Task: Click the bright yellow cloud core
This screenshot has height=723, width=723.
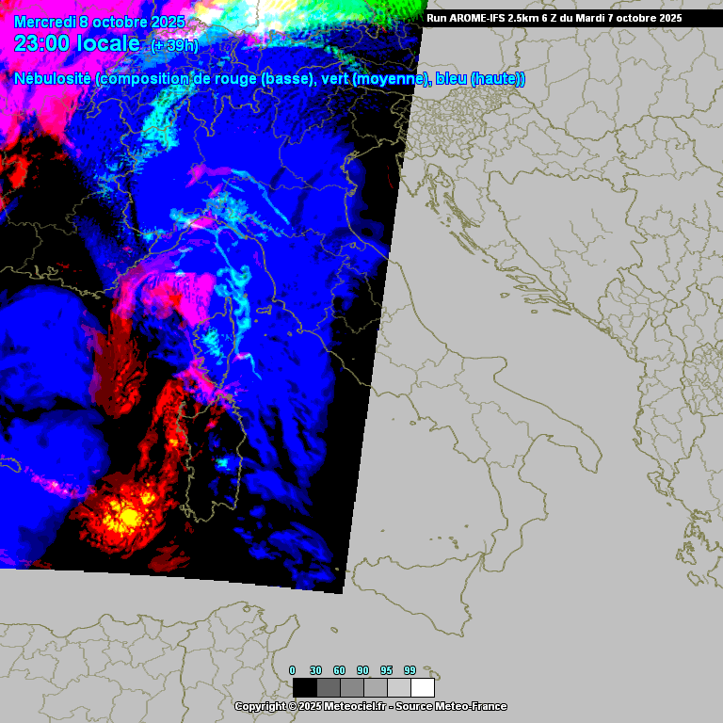Action: click(125, 513)
